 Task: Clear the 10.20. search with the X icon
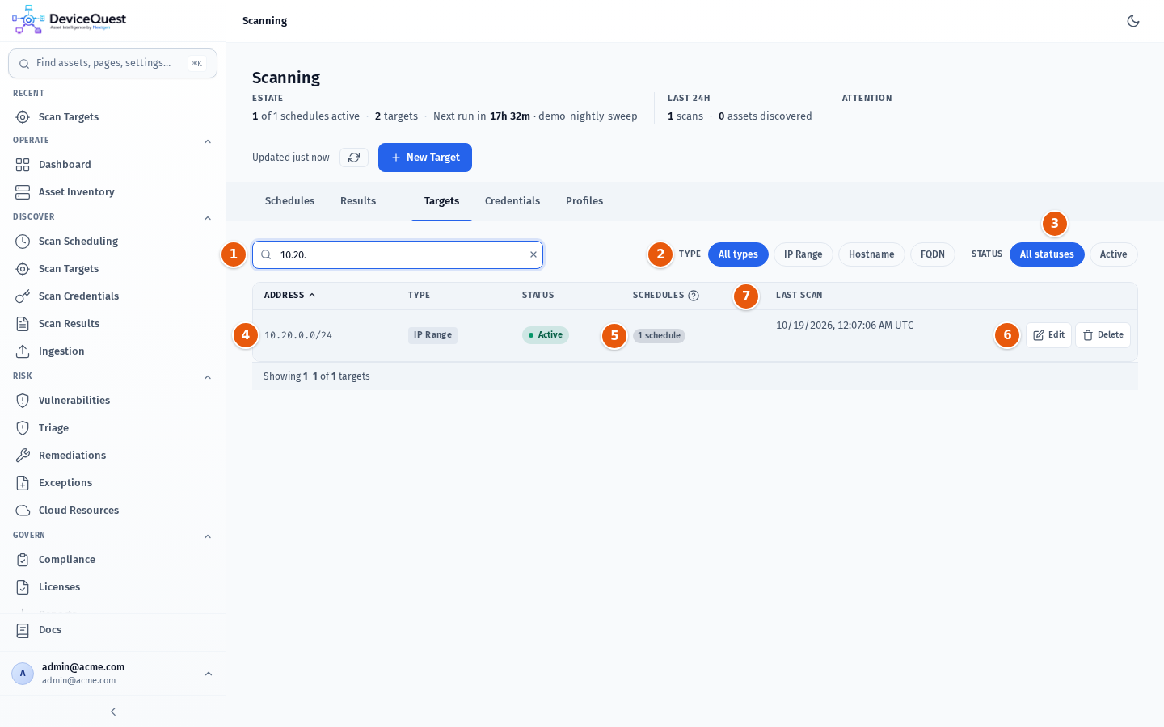(x=533, y=254)
